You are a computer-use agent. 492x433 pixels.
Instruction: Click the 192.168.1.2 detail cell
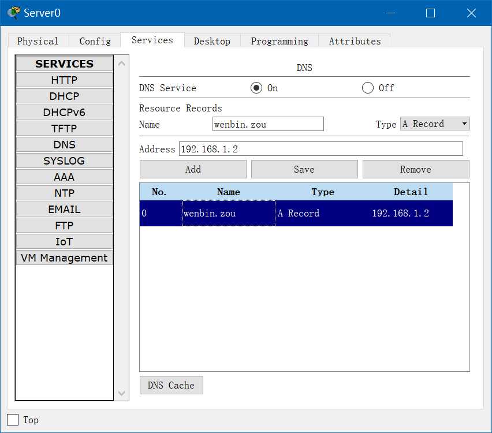point(411,213)
